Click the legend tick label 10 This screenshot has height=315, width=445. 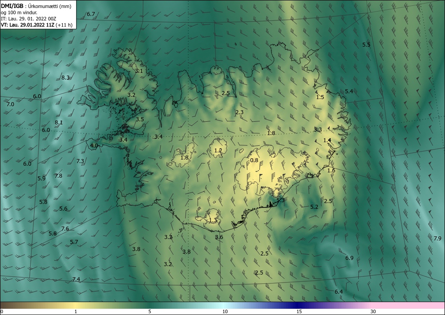[225, 312]
